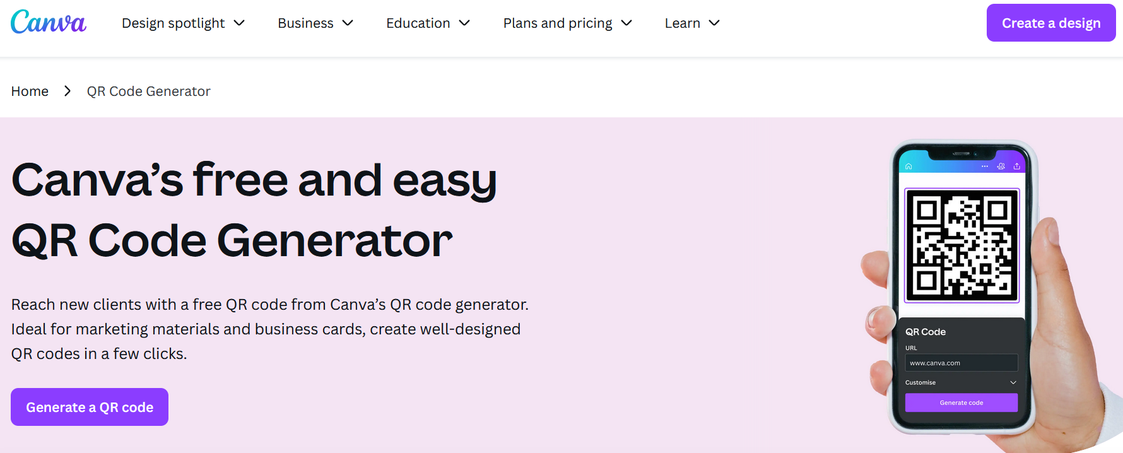Click the collaborator icon on phone header
The image size is (1123, 453).
1001,167
